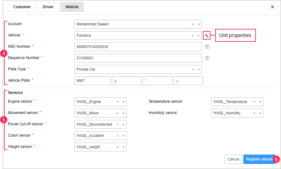This screenshot has width=281, height=169.
Task: Remove the WASL_Temperature sensor selection
Action: [x=254, y=102]
